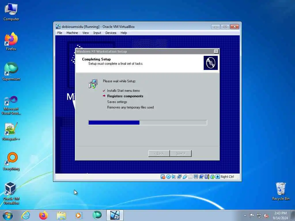Click the network tray icon
The image size is (295, 221).
pos(259,216)
